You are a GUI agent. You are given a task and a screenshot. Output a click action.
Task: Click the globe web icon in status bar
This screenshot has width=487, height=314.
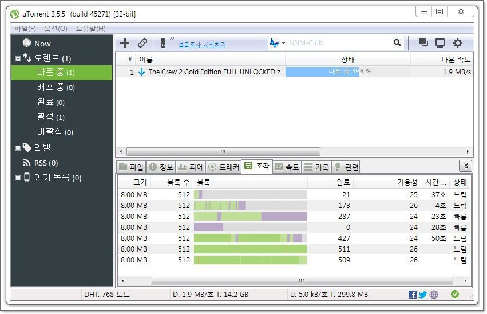(434, 294)
